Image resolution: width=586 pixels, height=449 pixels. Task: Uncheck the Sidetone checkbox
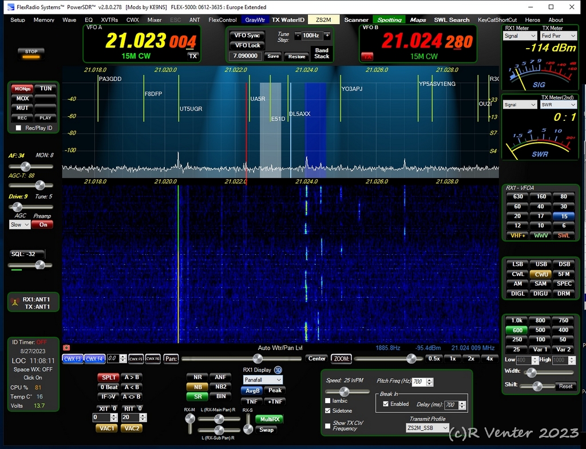(x=328, y=411)
